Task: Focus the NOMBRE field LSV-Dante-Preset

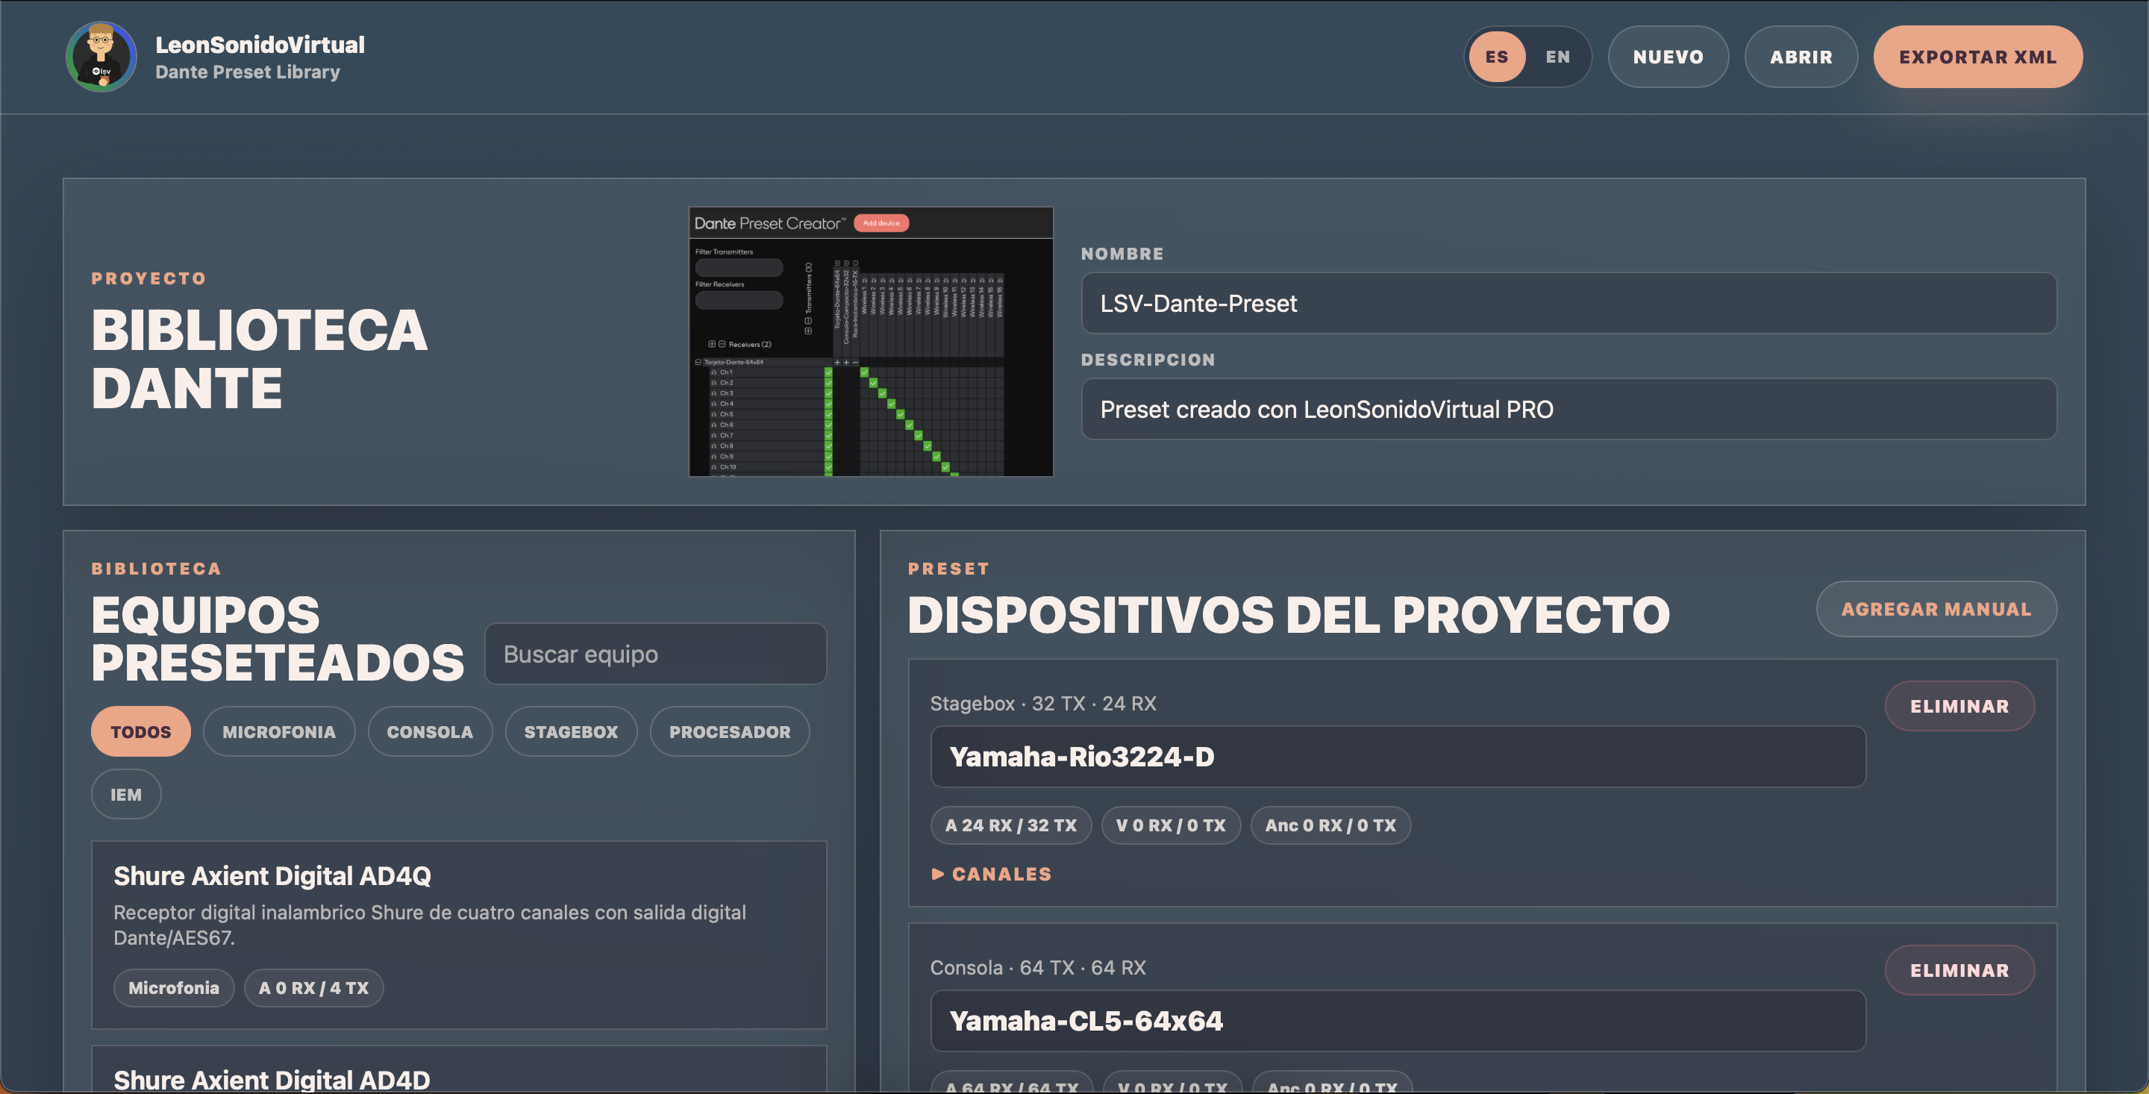Action: coord(1568,303)
